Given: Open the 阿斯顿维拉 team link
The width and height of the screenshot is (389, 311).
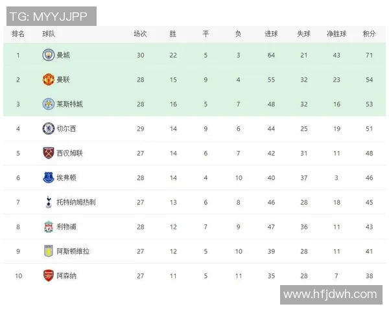Looking at the screenshot, I should coord(73,251).
